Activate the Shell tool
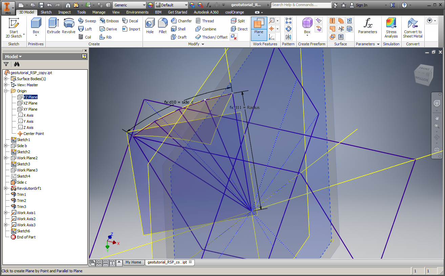The width and height of the screenshot is (445, 276). (179, 29)
